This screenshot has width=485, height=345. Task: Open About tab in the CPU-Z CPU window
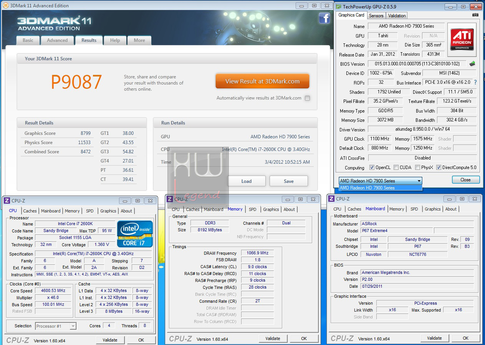click(126, 211)
